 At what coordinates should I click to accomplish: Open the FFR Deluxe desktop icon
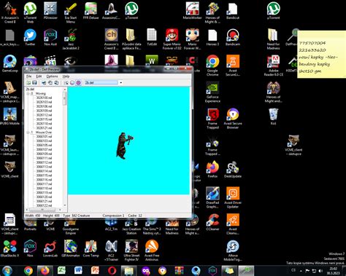click(x=91, y=11)
